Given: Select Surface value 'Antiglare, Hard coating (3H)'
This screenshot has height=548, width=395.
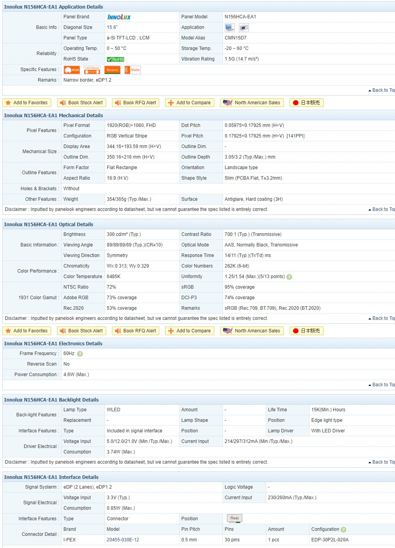Looking at the screenshot, I should [254, 199].
